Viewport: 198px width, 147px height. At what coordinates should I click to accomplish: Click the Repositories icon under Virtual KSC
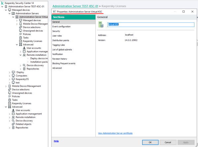click(x=24, y=69)
